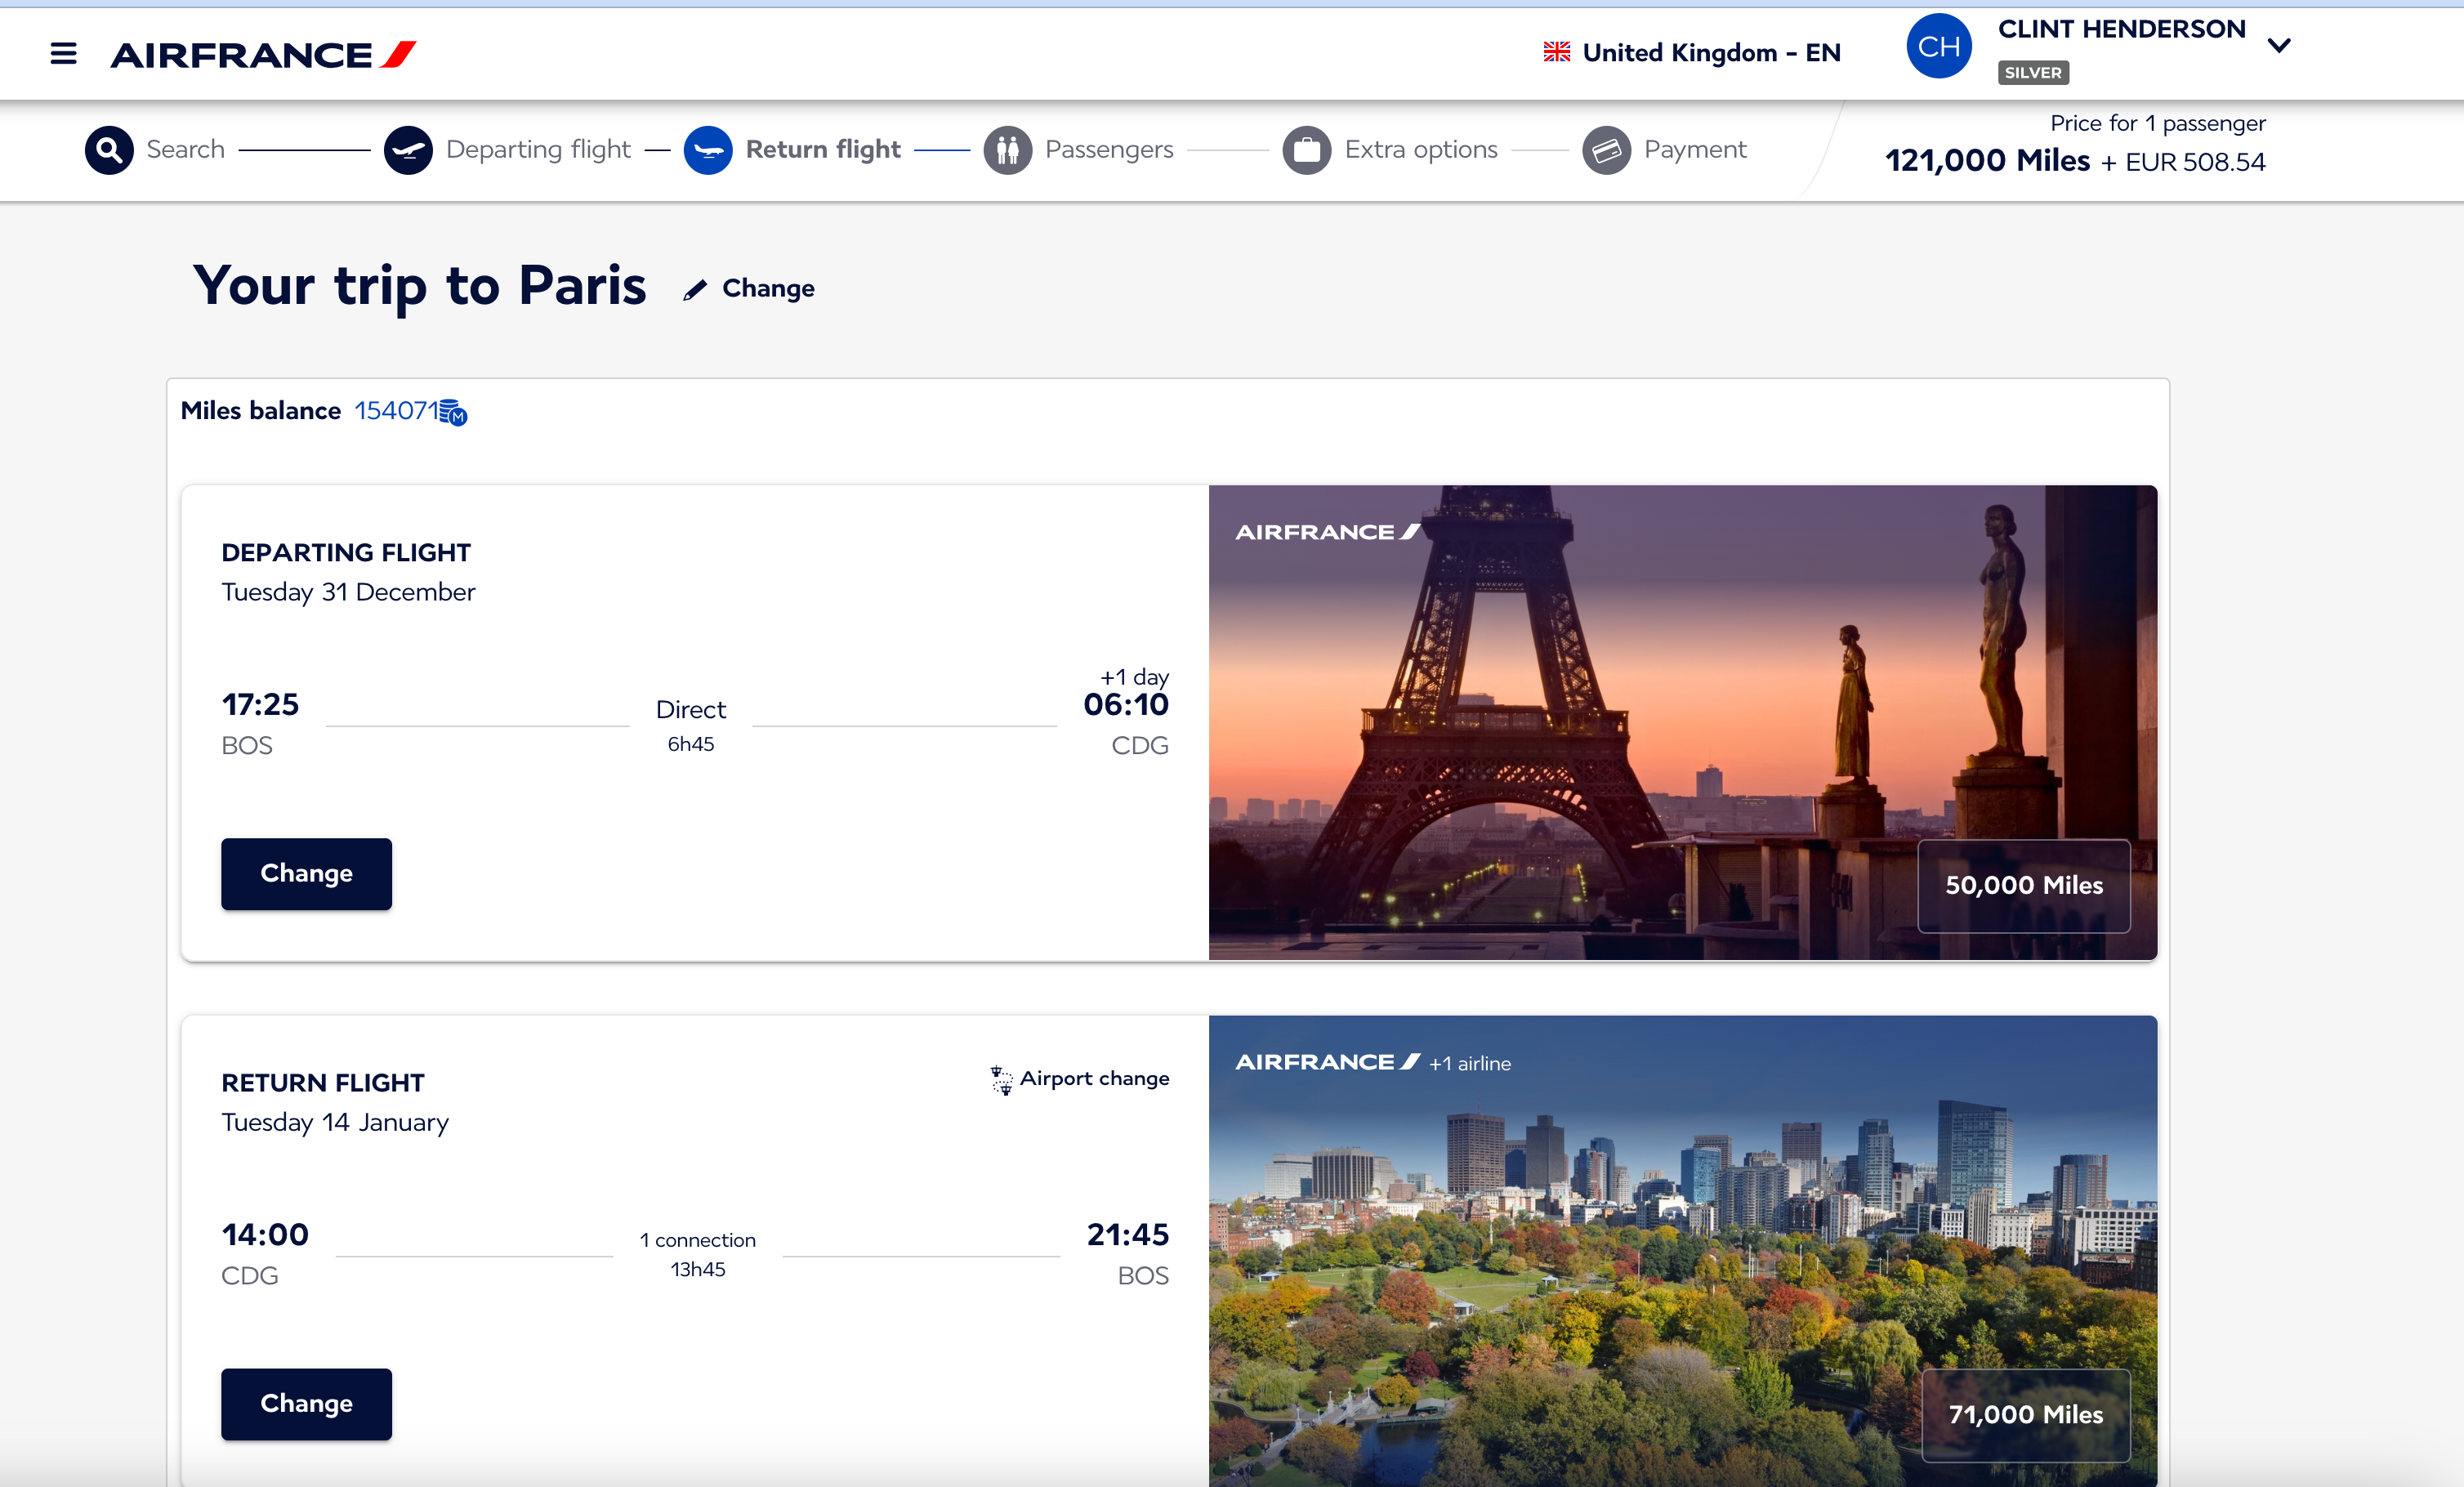2464x1487 pixels.
Task: Click the UK flag icon
Action: tap(1556, 52)
